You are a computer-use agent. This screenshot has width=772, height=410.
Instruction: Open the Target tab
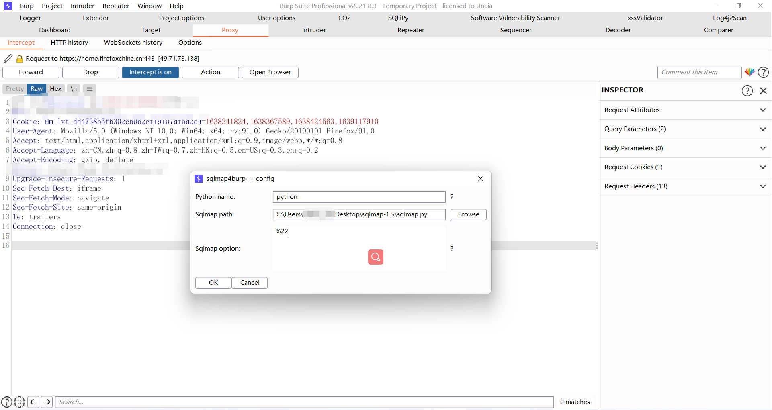tap(151, 30)
